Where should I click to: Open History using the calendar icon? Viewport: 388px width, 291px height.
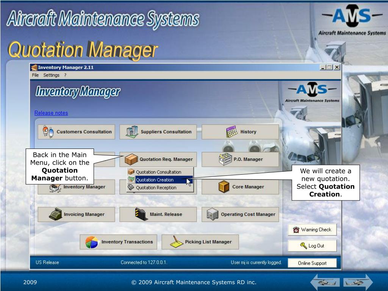[232, 131]
